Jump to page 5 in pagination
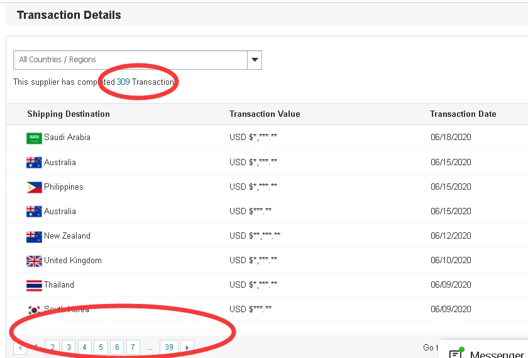Screen dimensions: 528x358 coord(101,347)
